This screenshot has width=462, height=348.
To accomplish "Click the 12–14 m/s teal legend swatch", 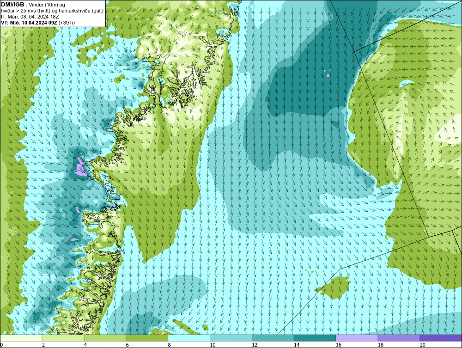I will (273, 338).
